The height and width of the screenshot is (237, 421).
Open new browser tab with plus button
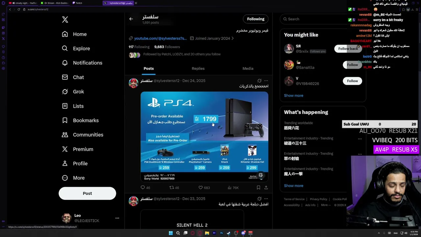[136, 3]
